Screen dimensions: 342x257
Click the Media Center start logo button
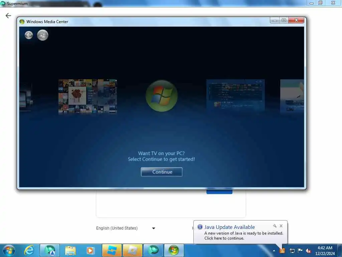[42, 35]
